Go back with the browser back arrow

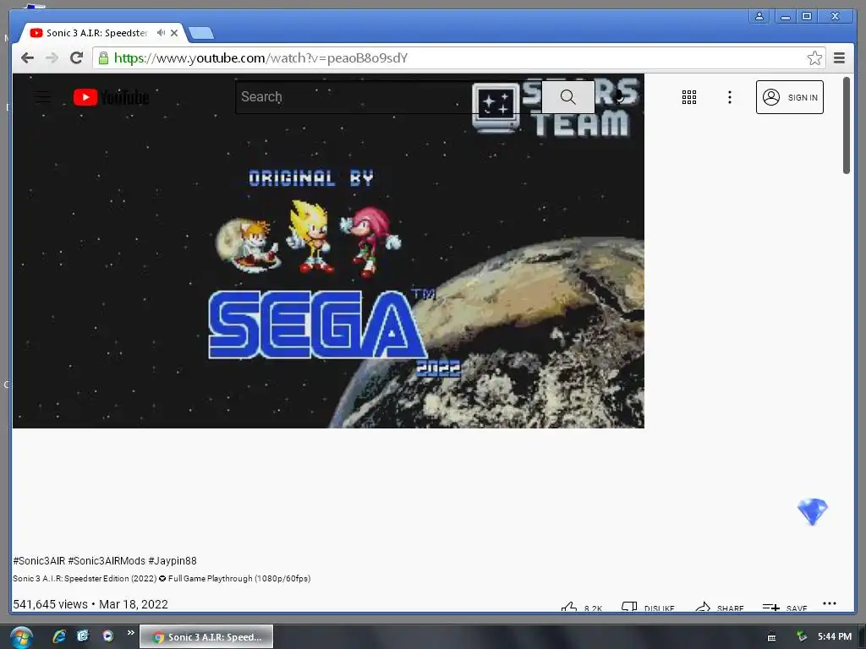point(27,58)
